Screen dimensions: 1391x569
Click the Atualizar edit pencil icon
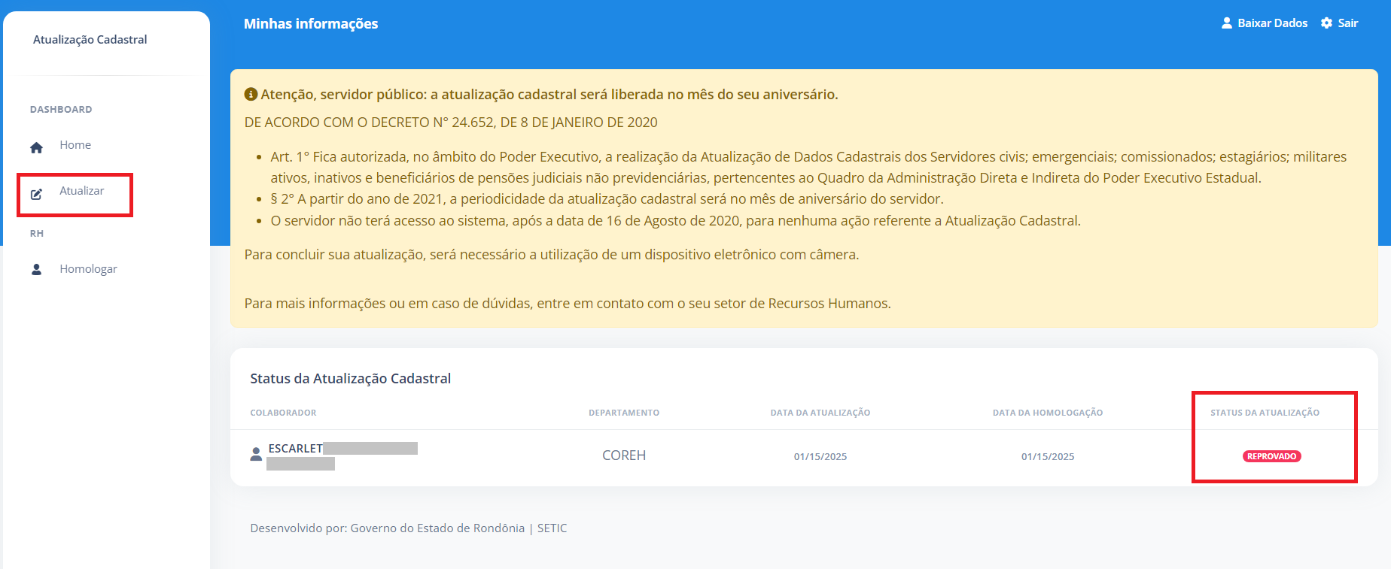(x=36, y=194)
